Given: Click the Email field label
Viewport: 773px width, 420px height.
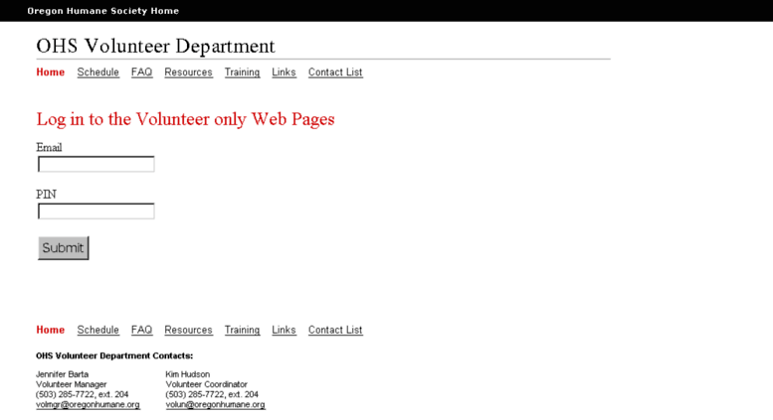Looking at the screenshot, I should [x=49, y=148].
